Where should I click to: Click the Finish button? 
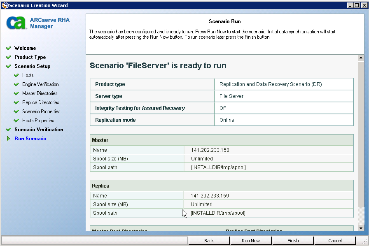(293, 241)
